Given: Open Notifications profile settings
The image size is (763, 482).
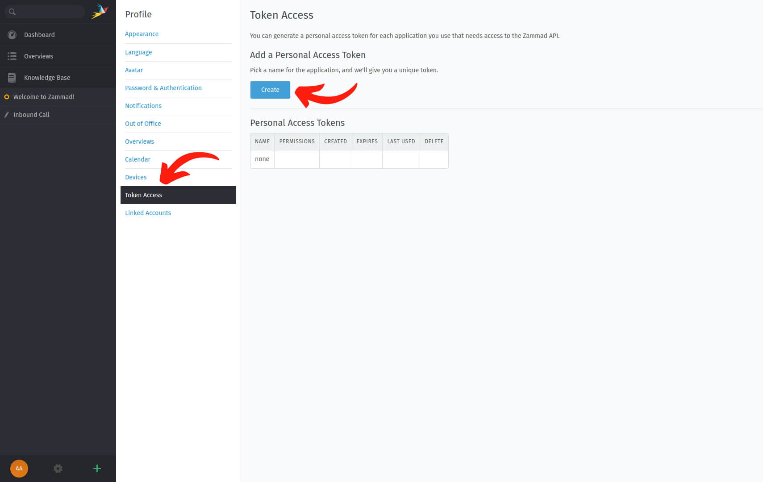Looking at the screenshot, I should point(143,106).
